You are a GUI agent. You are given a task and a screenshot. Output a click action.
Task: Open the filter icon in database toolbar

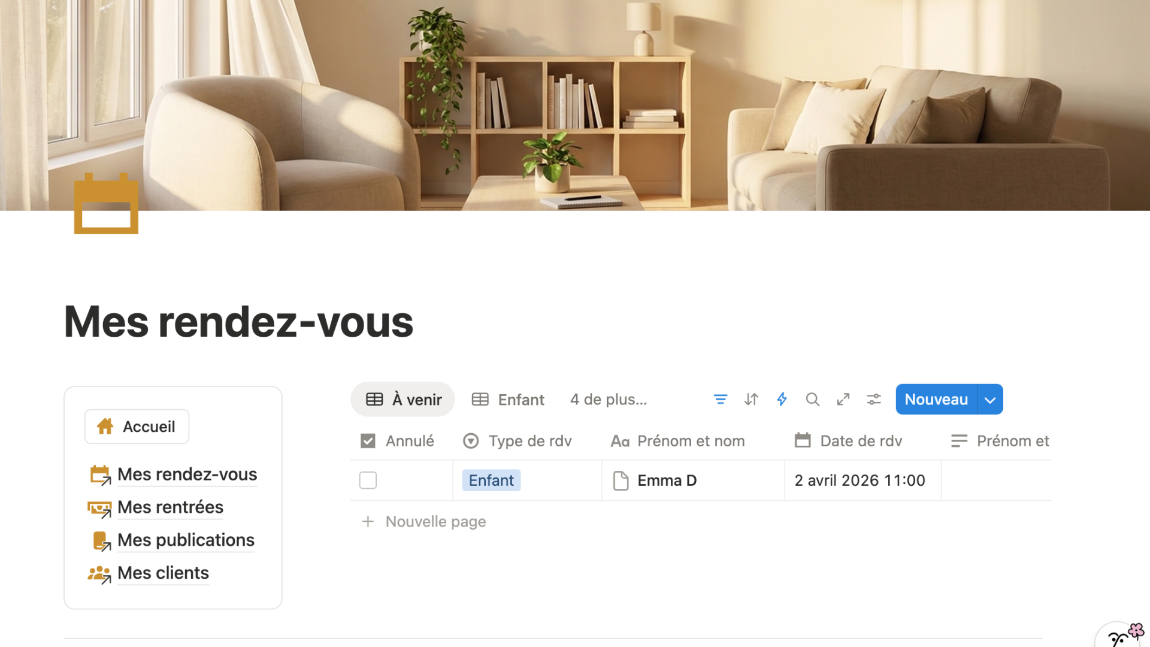pyautogui.click(x=720, y=399)
